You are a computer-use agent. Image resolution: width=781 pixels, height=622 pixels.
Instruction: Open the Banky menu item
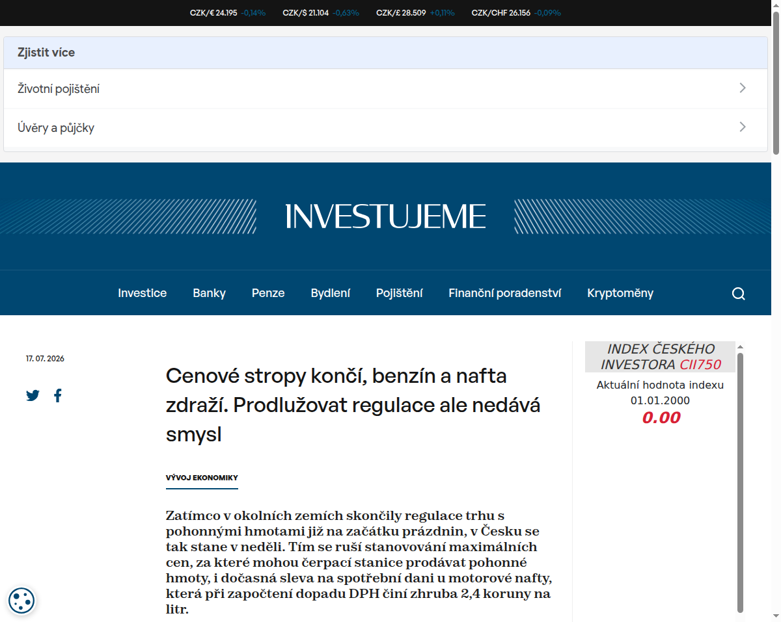pyautogui.click(x=209, y=293)
